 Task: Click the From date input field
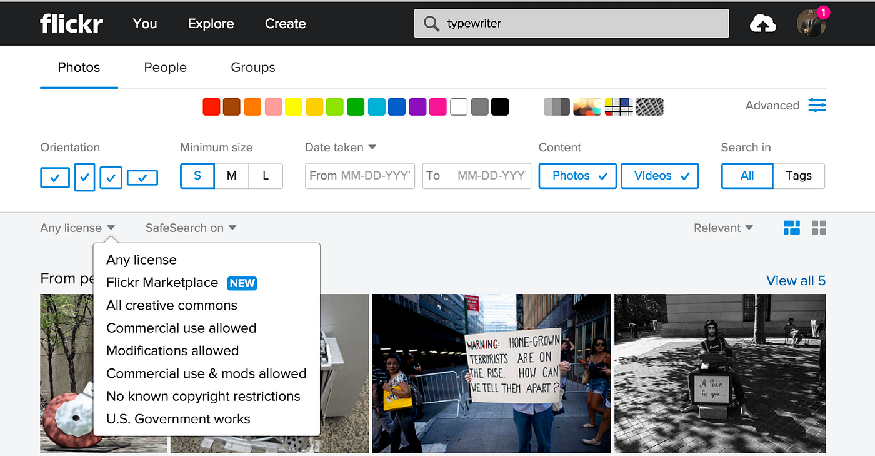pos(360,176)
